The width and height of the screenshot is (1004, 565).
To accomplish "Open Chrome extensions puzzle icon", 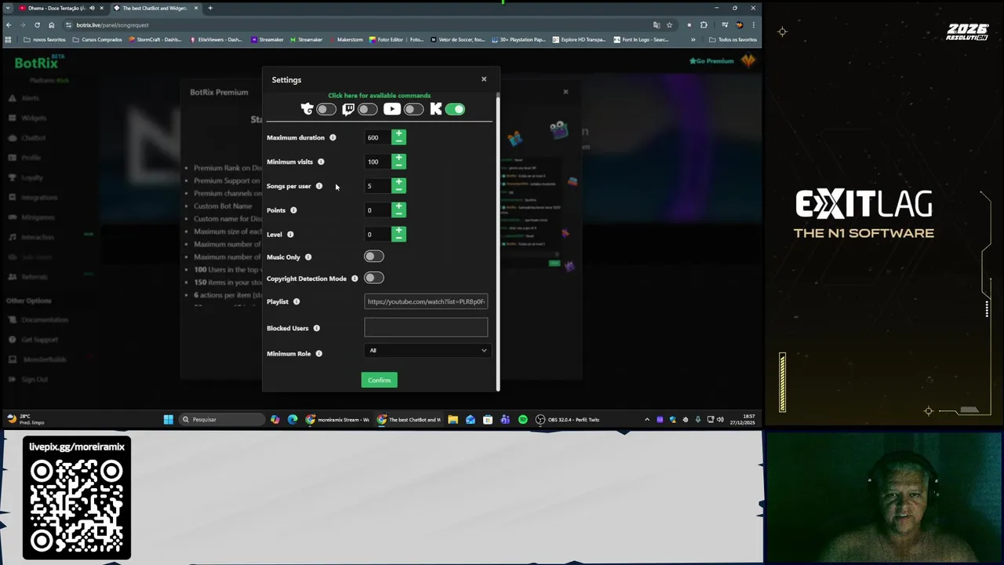I will (704, 25).
